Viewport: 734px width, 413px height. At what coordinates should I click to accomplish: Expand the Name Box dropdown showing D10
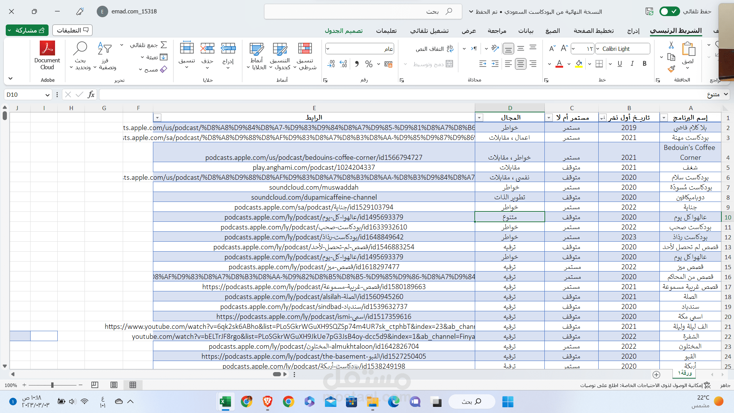47,95
